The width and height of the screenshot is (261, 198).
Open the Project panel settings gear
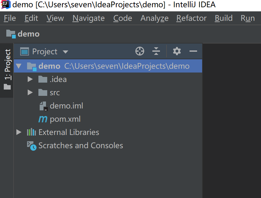(x=177, y=51)
